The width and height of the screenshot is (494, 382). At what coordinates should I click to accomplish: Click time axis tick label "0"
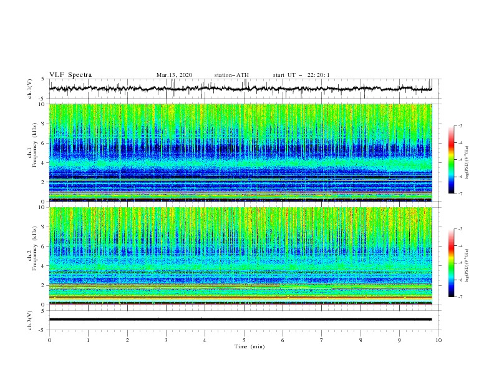(49, 340)
